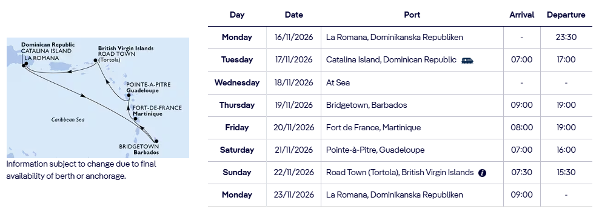Screen dimensions: 599x223
Task: Select the Bridgetown Barbados dot on the map
Action: point(156,141)
